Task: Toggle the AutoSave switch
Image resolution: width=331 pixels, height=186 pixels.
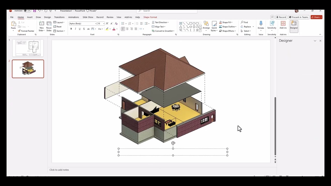Action: pyautogui.click(x=27, y=11)
